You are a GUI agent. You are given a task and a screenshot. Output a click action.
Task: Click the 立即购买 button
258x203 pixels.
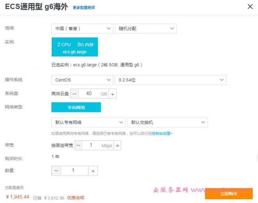(229, 193)
